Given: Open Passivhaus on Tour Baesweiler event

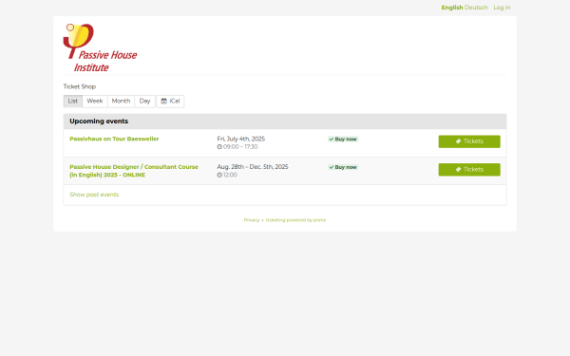Looking at the screenshot, I should 114,139.
